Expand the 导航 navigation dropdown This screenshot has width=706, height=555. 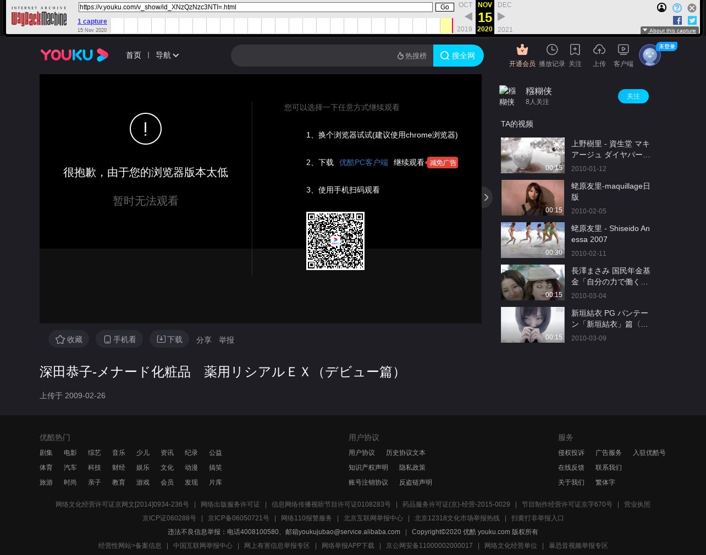coord(167,55)
